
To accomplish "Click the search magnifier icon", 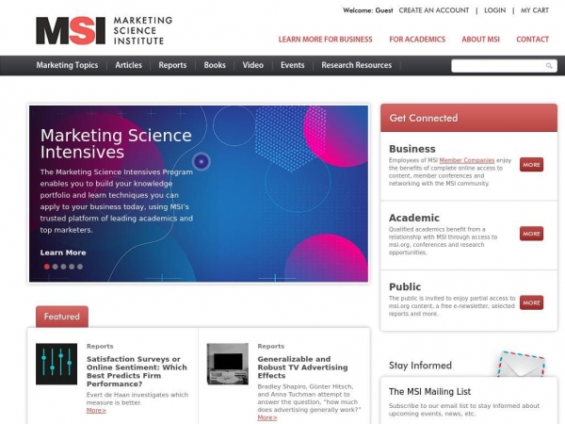I will [549, 66].
